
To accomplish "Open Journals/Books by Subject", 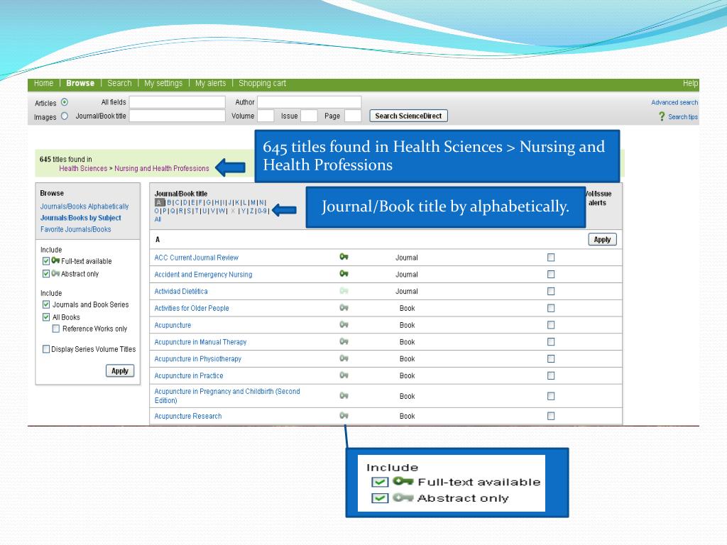I will click(81, 218).
